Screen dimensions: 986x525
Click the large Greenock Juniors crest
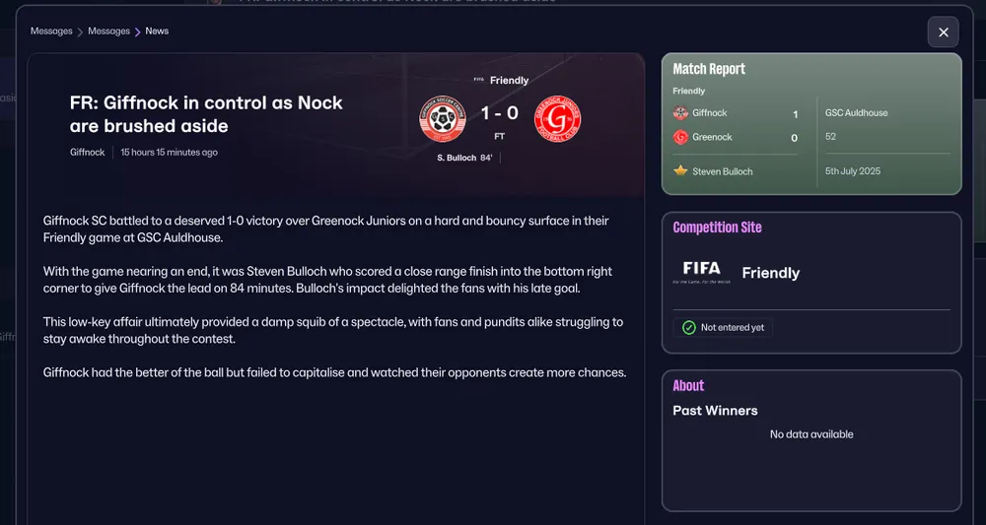coord(557,120)
